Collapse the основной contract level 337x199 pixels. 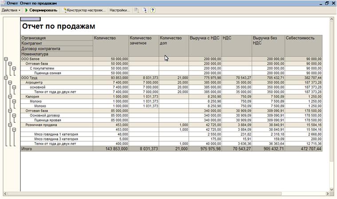click(14, 87)
